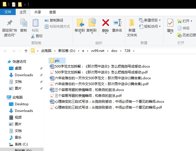Go up one folder level
The height and width of the screenshot is (151, 196).
click(26, 51)
